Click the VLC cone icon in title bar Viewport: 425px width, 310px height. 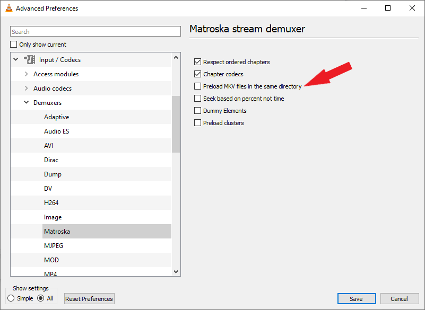pos(9,8)
